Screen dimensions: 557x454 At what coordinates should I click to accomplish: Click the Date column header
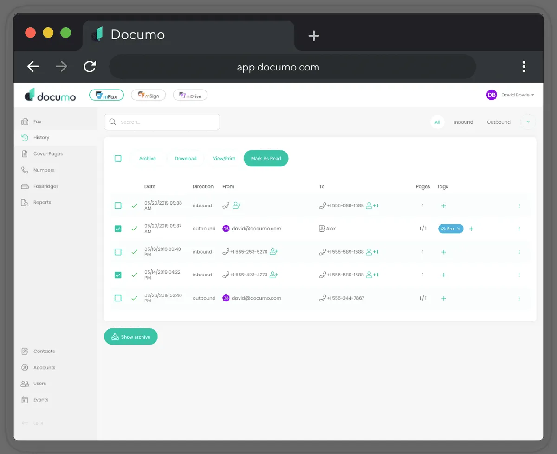(150, 186)
